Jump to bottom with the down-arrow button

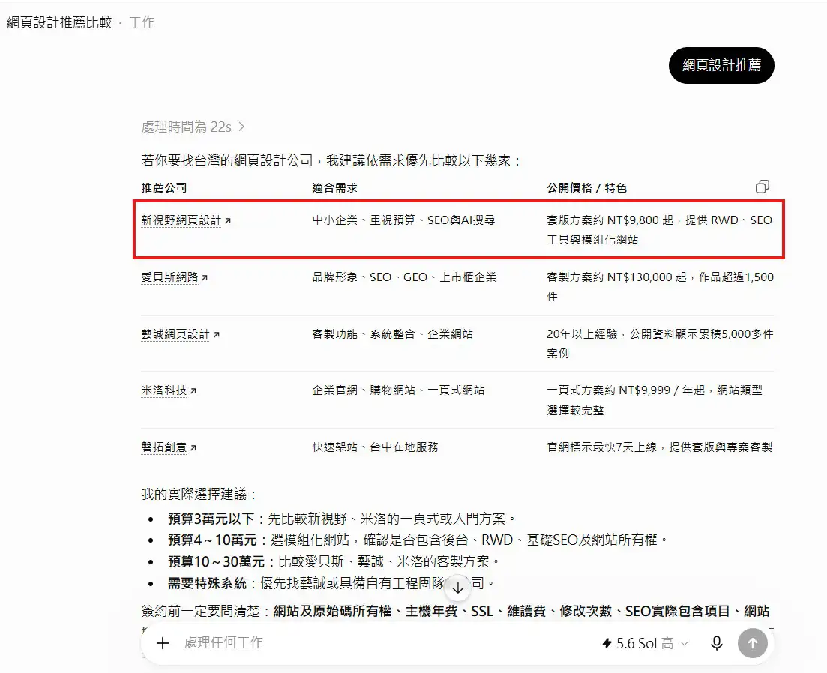(x=458, y=588)
